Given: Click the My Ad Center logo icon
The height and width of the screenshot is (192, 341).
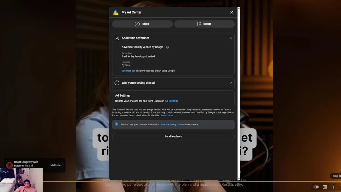Looking at the screenshot, I should [x=116, y=12].
